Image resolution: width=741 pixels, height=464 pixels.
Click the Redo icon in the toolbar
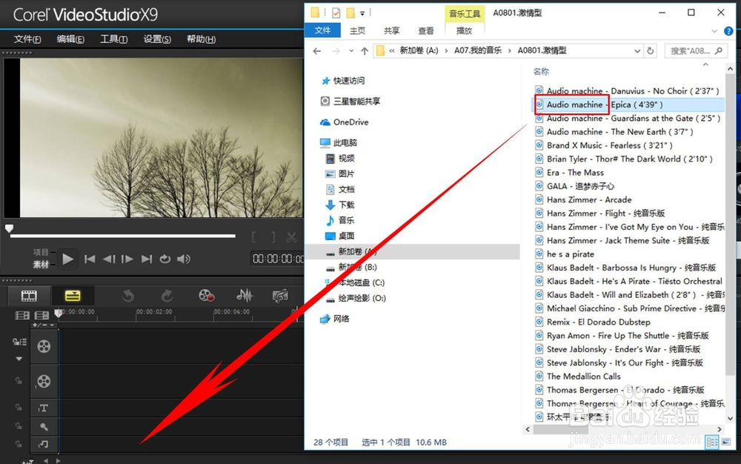167,296
